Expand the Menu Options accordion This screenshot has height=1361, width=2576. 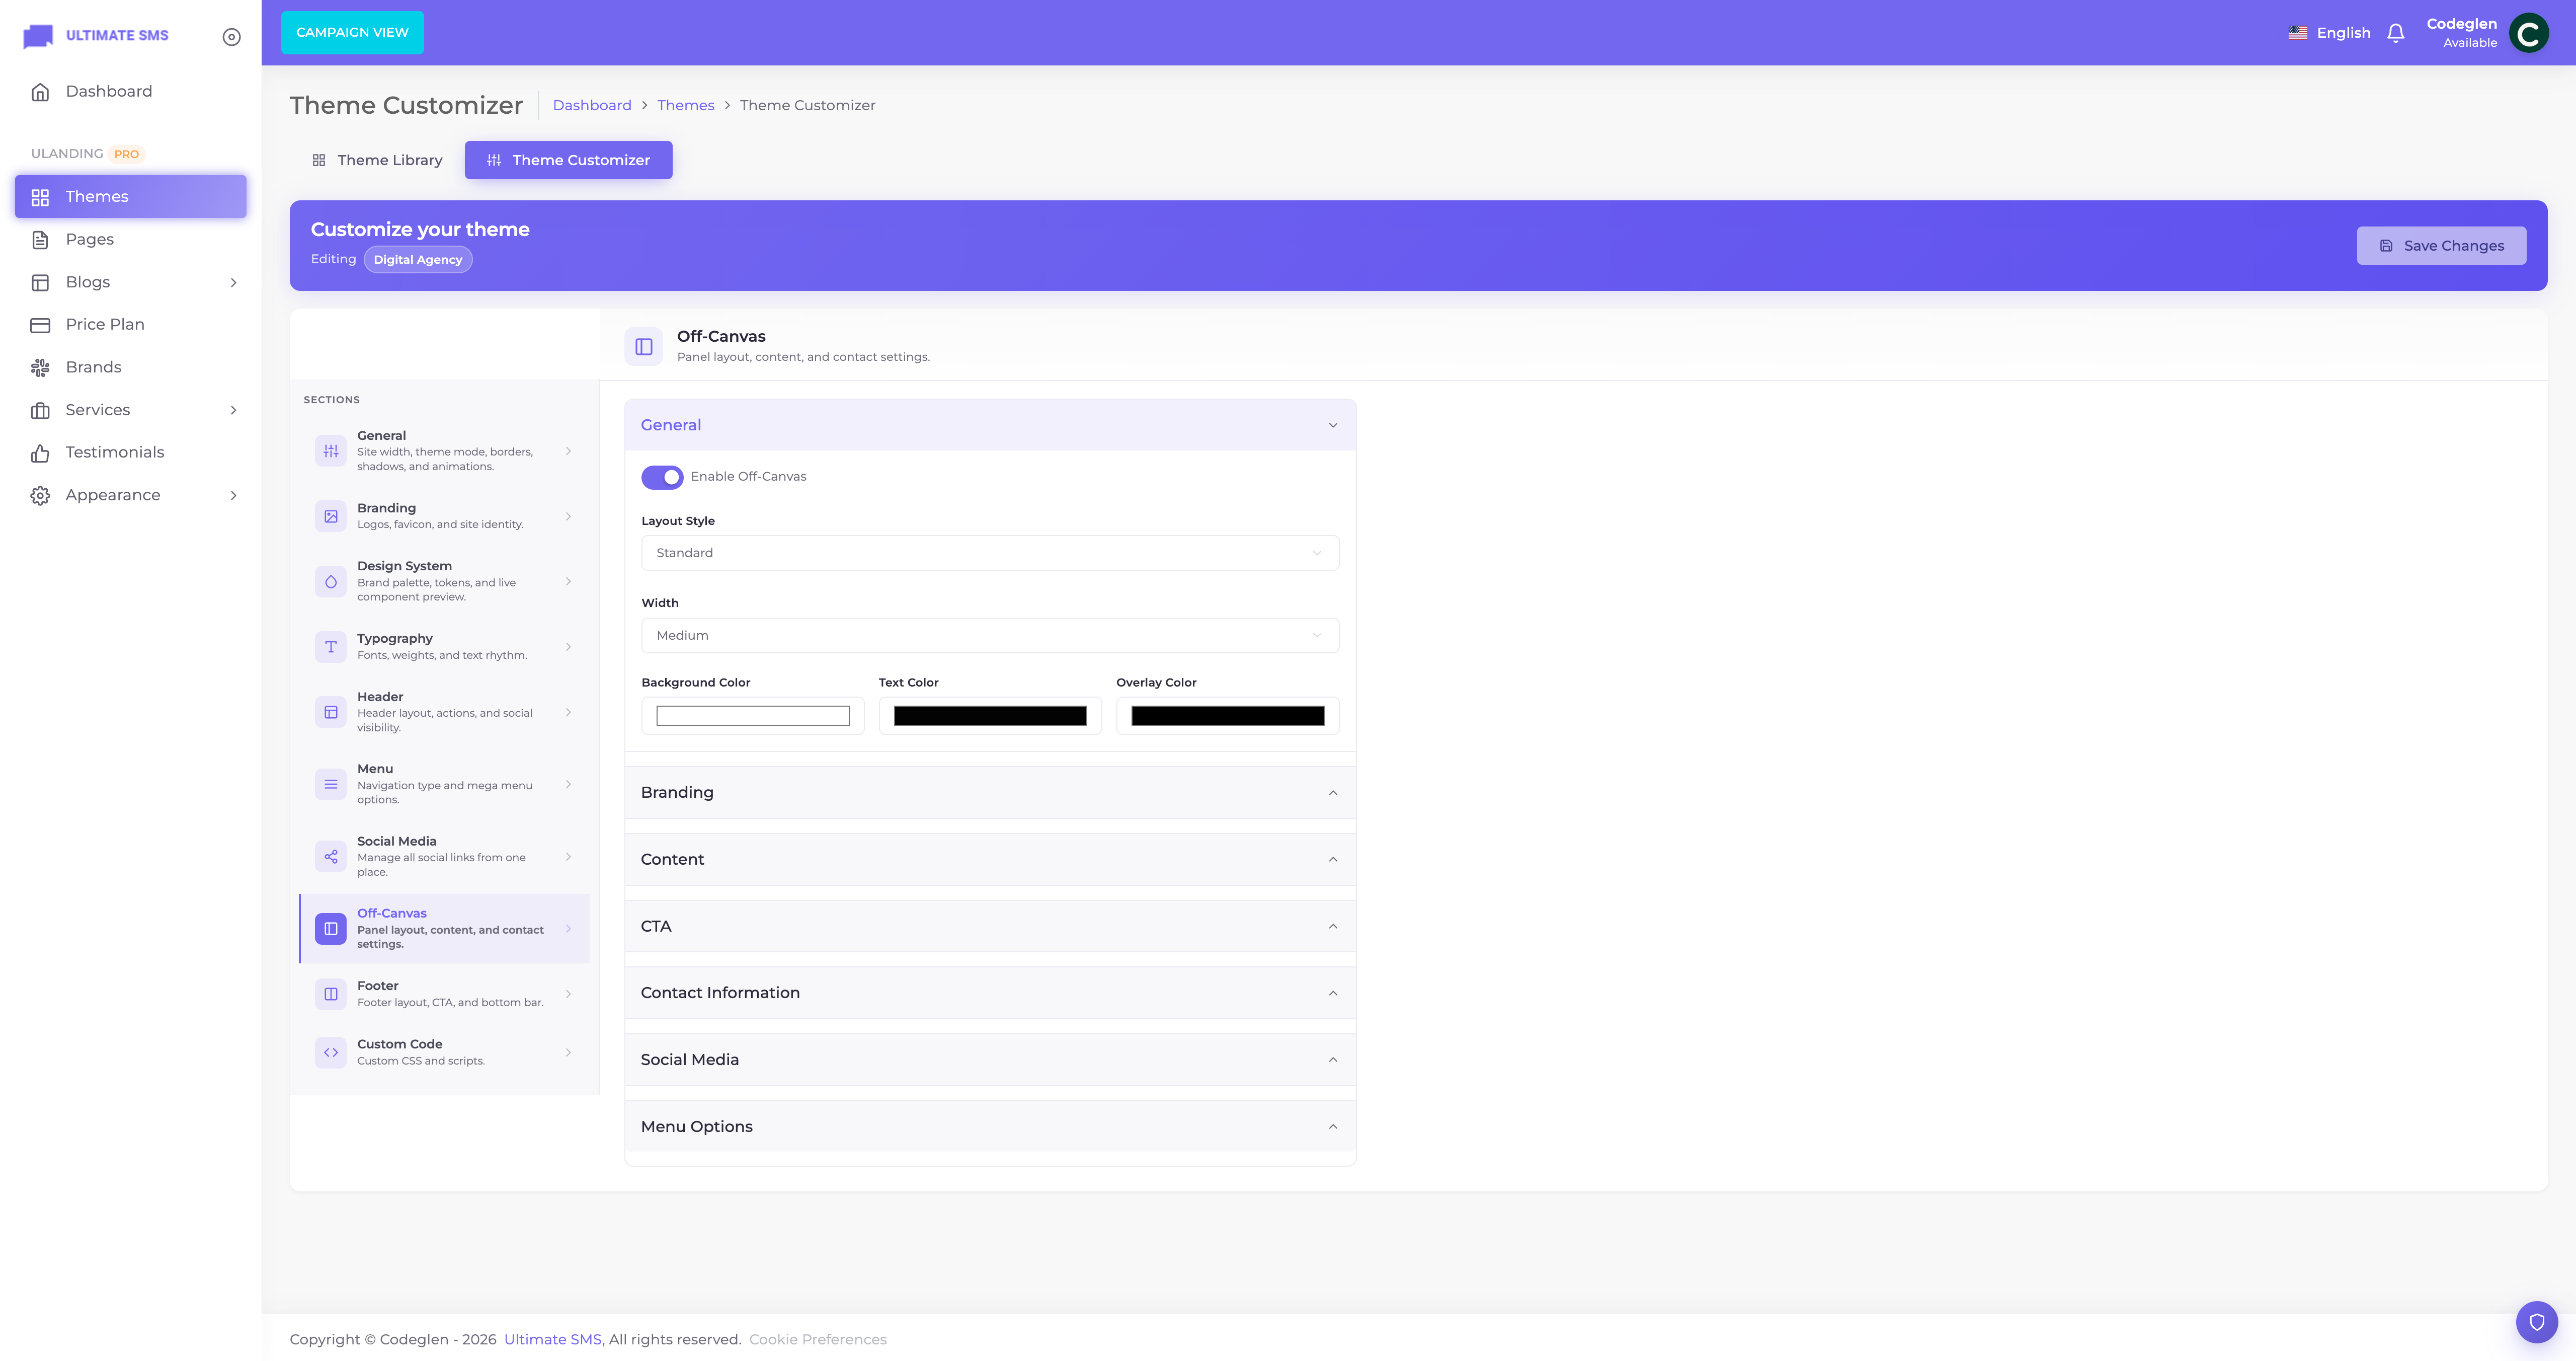coord(990,1127)
